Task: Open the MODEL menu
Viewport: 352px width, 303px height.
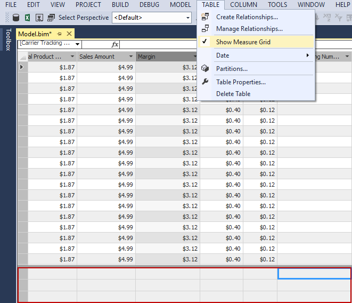Action: (181, 5)
